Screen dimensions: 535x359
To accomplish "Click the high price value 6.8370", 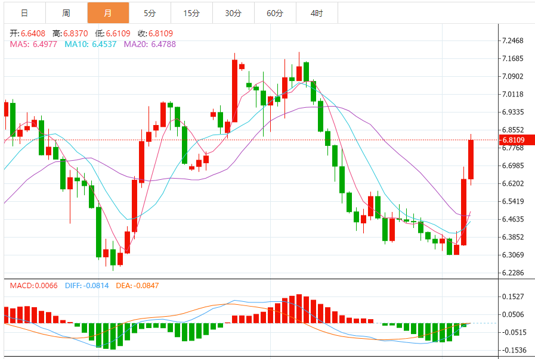I will [75, 33].
